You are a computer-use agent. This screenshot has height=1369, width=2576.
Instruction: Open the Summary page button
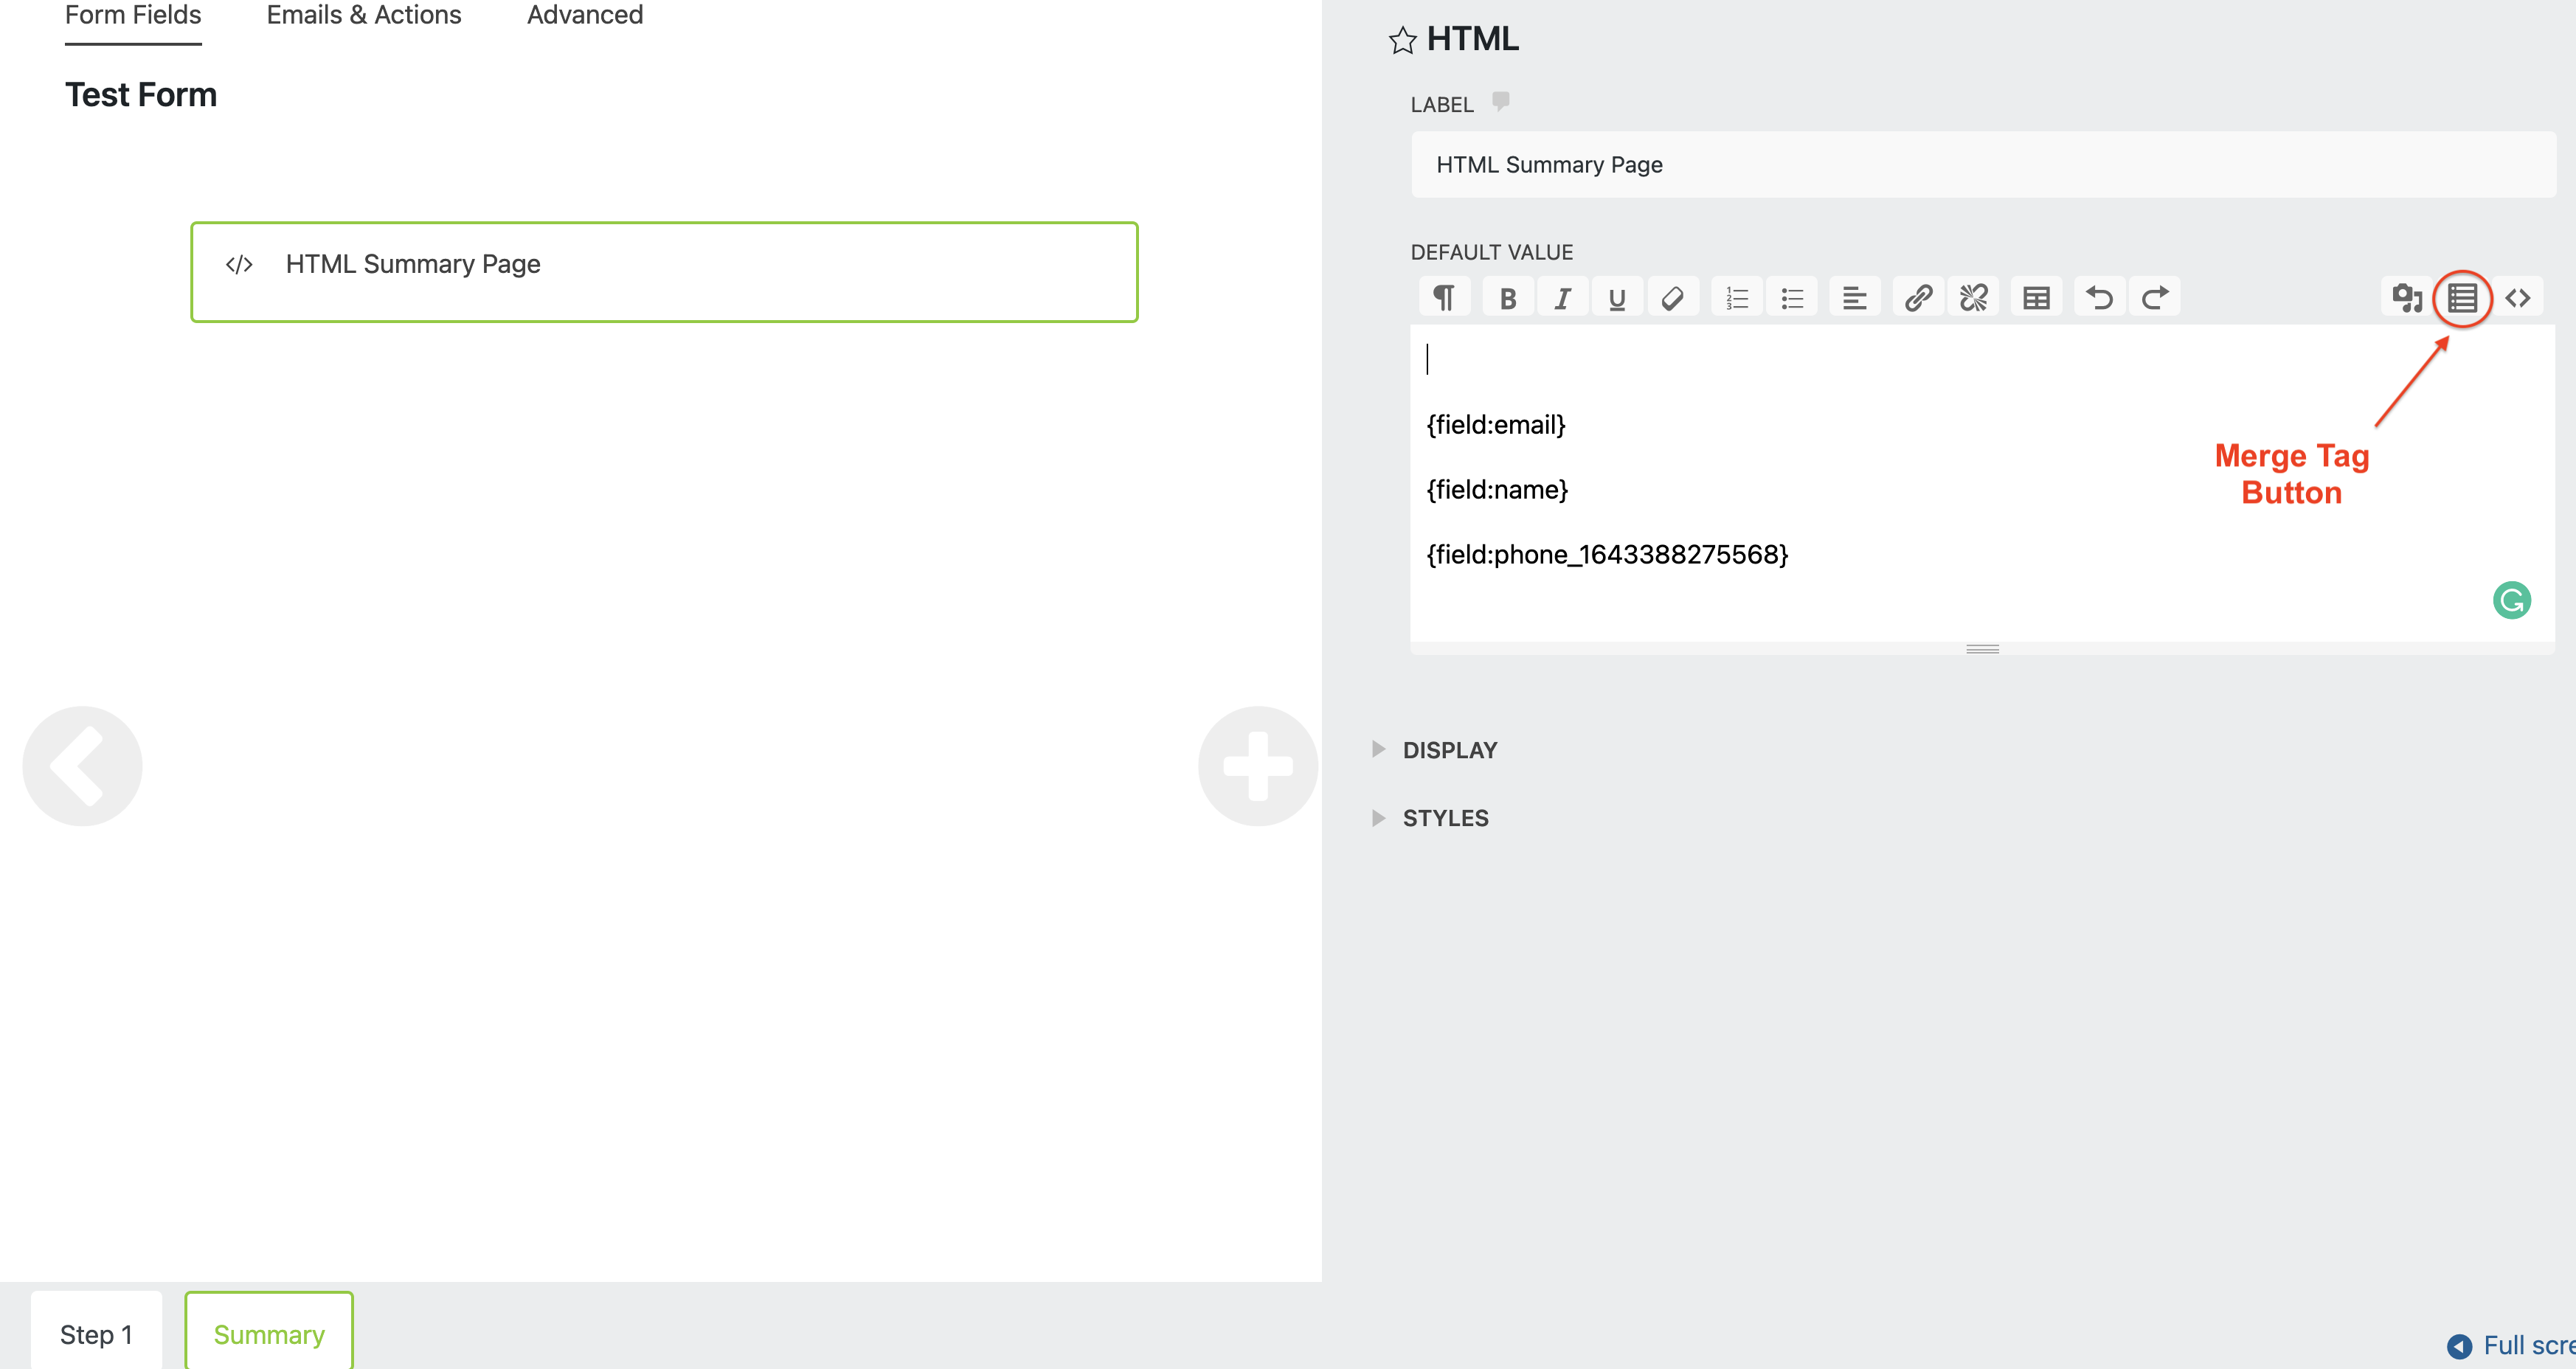[268, 1334]
